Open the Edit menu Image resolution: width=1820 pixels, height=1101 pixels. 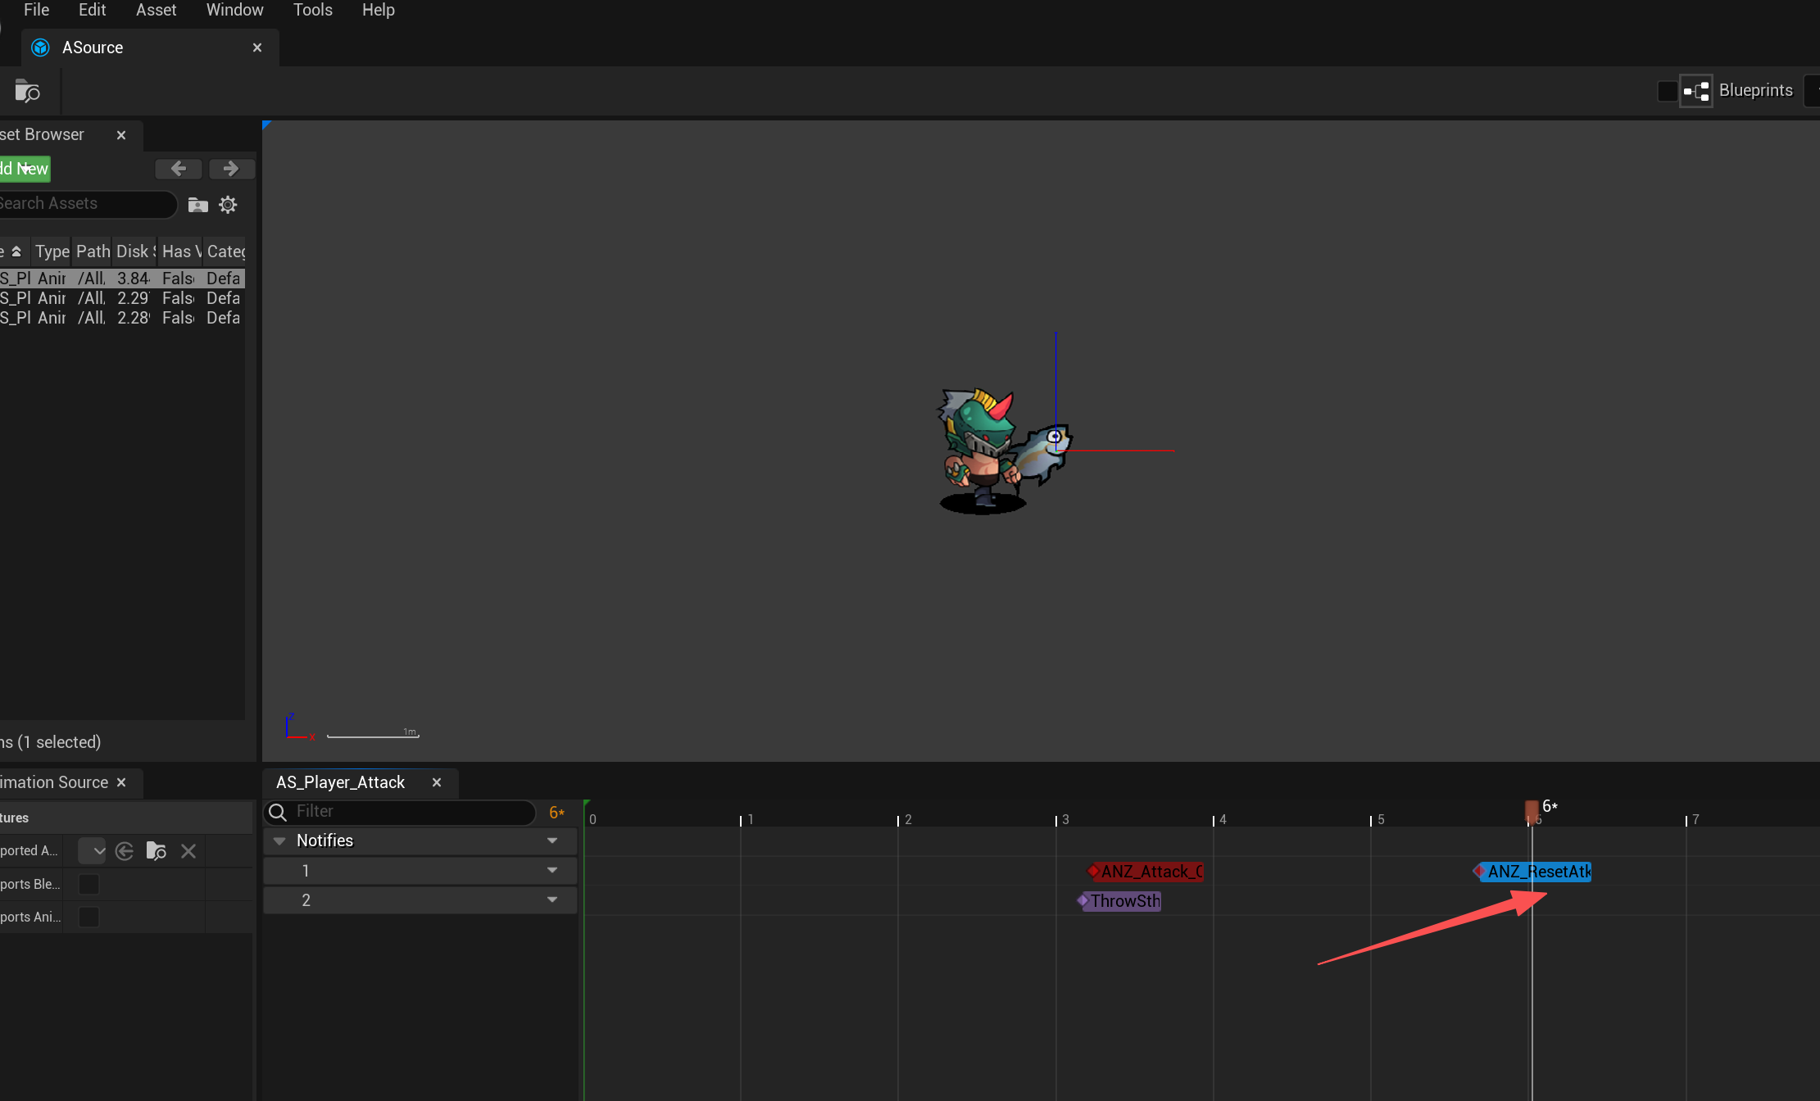(x=92, y=10)
